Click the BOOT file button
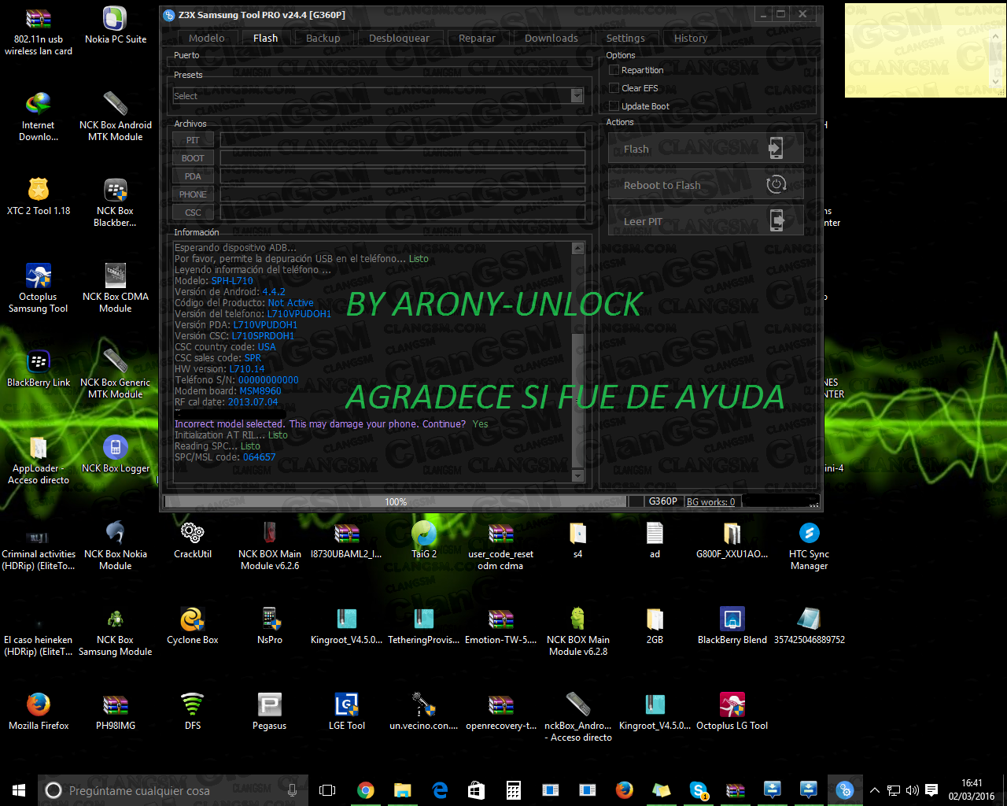The image size is (1007, 806). click(193, 158)
